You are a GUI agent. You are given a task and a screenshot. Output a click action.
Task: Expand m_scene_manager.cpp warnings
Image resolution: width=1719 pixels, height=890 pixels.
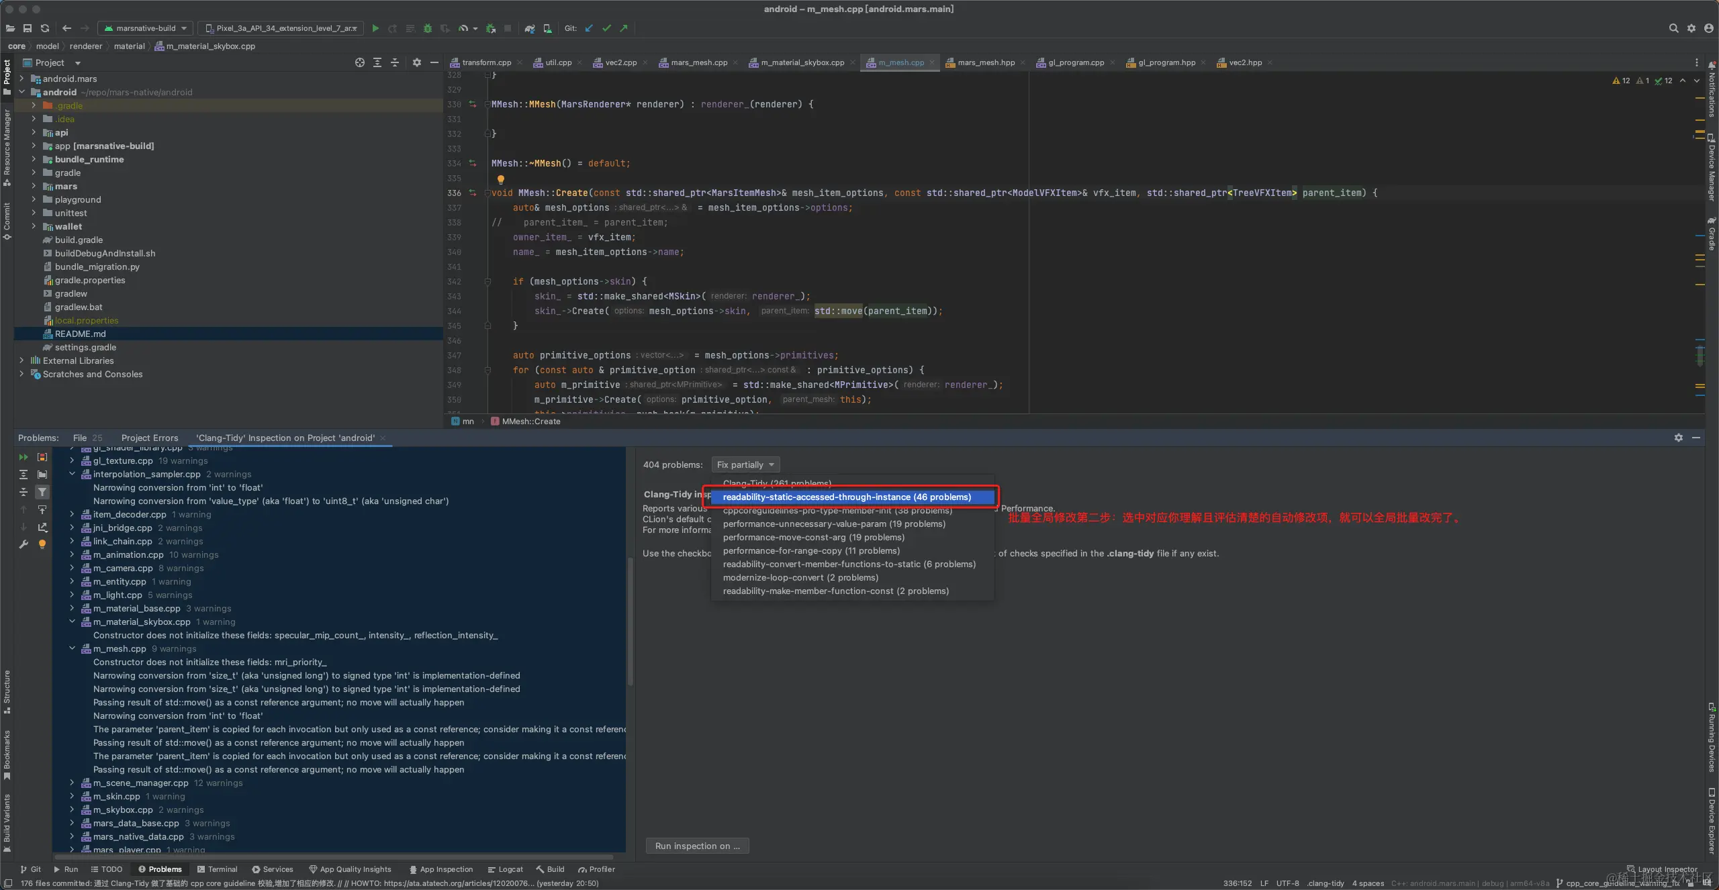click(72, 783)
